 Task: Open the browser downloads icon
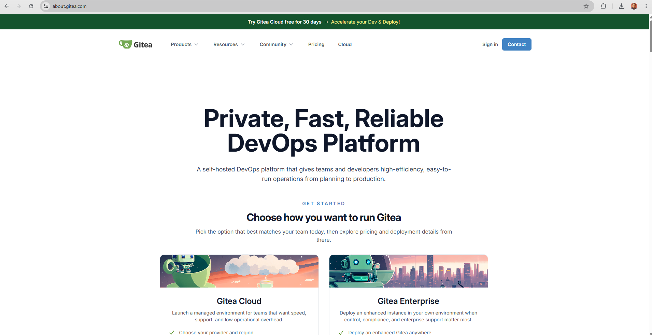point(622,6)
